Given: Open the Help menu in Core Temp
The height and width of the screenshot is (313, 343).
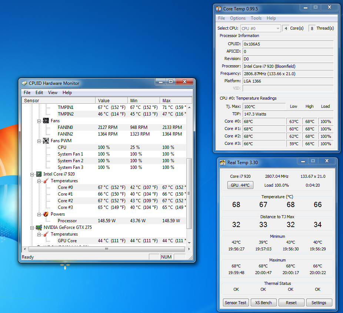Looking at the screenshot, I should point(271,18).
